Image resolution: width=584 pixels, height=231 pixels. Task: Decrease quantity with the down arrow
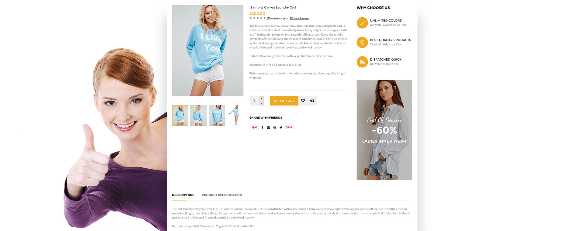pyautogui.click(x=261, y=103)
